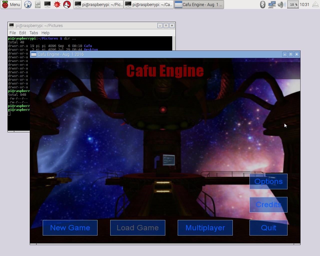Click the Cafu directory name in terminal

click(x=88, y=46)
